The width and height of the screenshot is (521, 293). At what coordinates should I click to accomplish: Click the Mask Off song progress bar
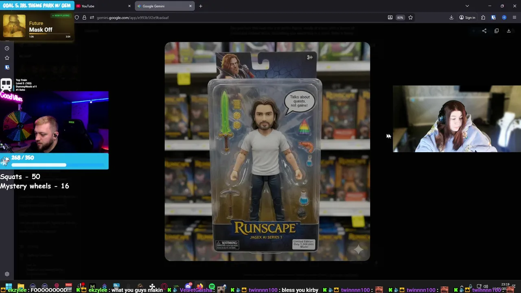(49, 34)
